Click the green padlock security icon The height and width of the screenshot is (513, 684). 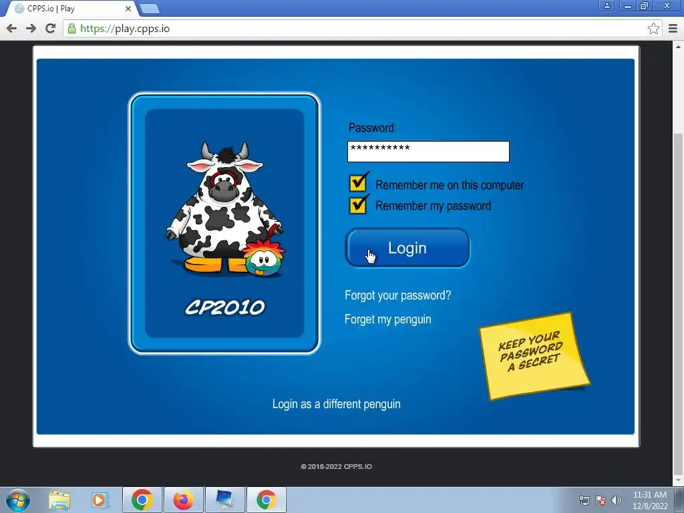pyautogui.click(x=72, y=28)
